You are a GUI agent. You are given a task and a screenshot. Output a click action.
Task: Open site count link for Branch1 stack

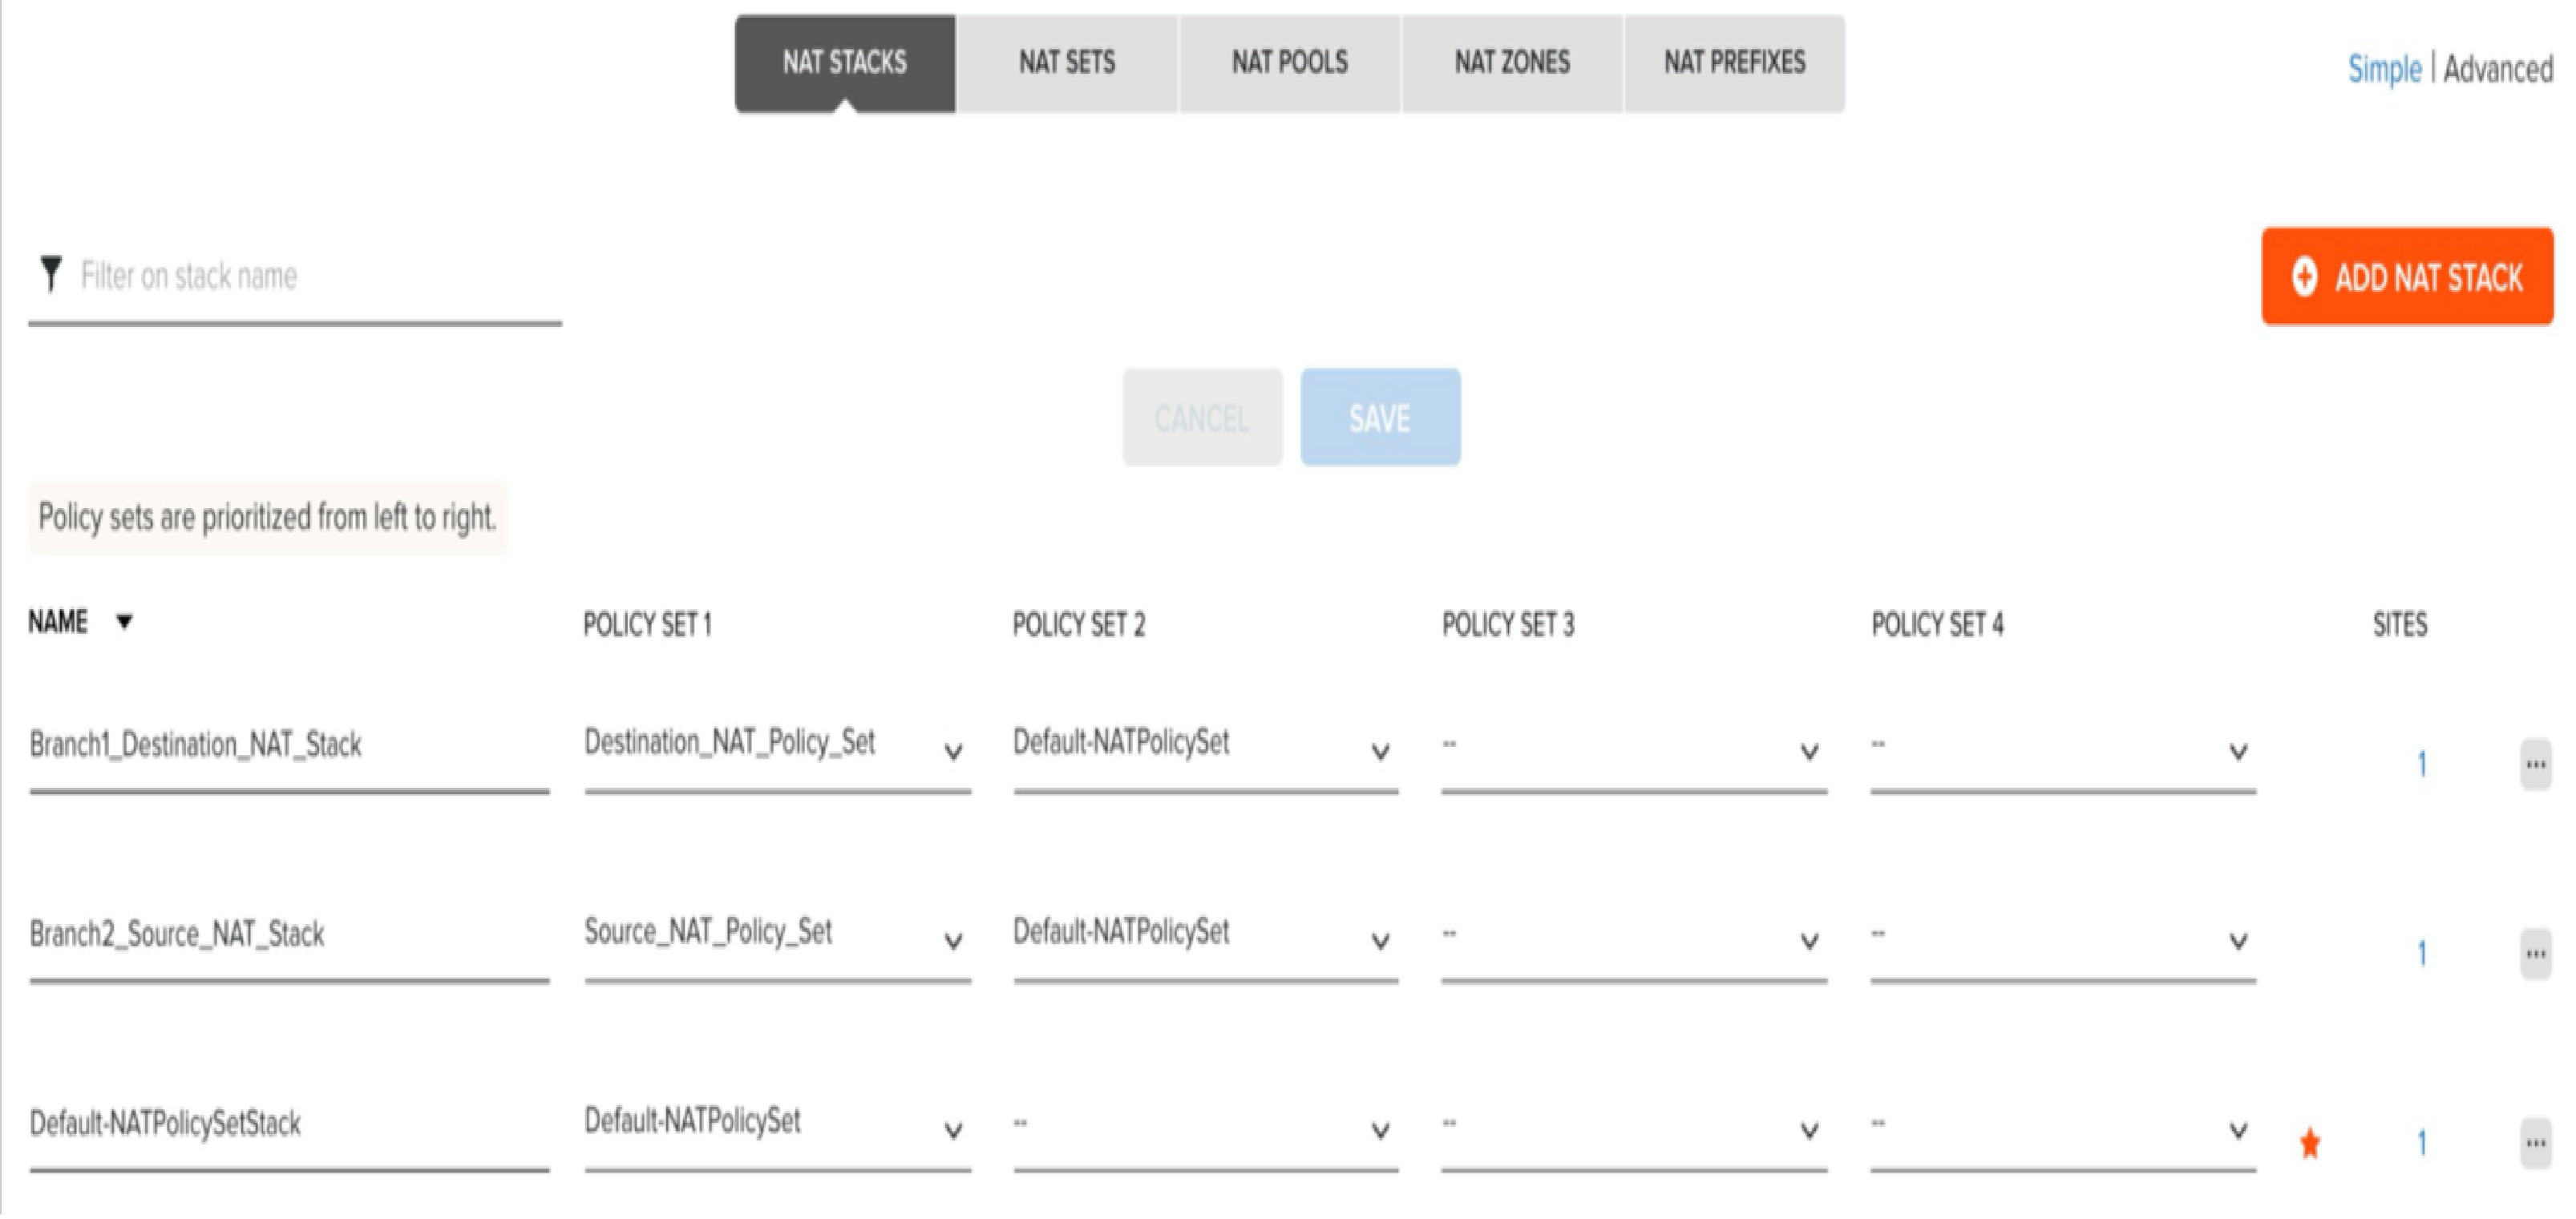pos(2421,765)
